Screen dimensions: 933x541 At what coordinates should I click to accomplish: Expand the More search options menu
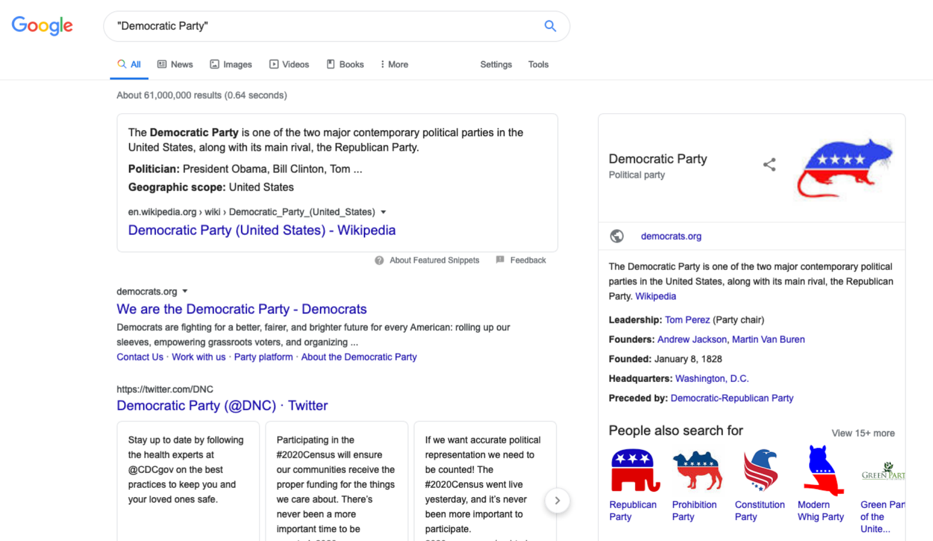[394, 64]
